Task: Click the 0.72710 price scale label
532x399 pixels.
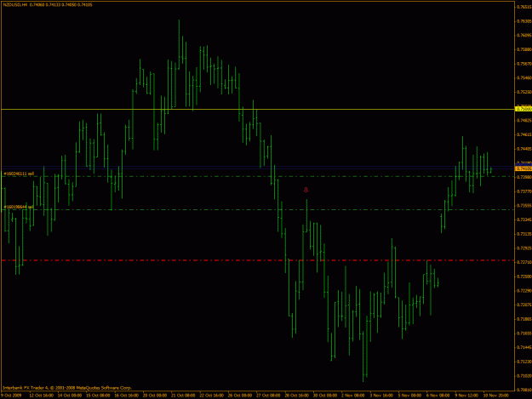Action: click(524, 262)
